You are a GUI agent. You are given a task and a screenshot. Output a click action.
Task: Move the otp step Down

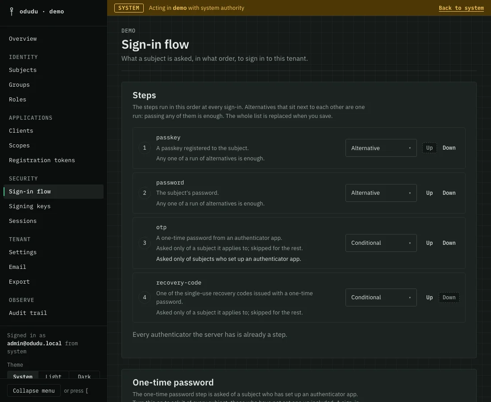click(x=449, y=243)
